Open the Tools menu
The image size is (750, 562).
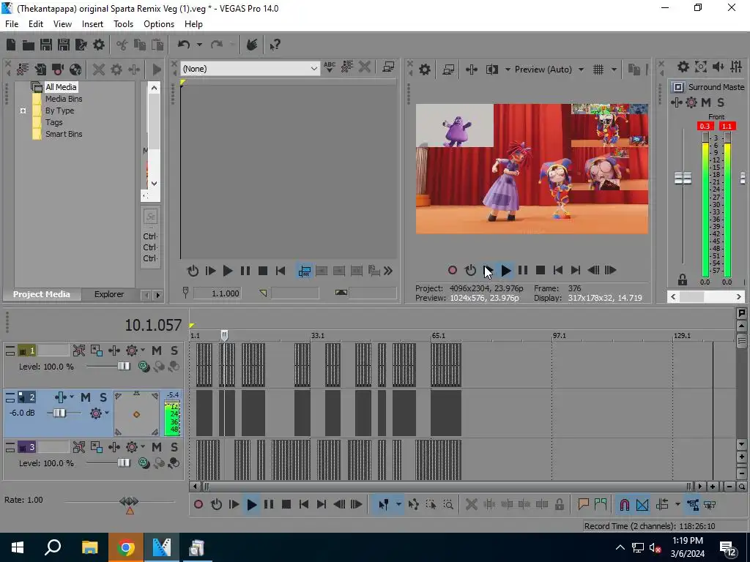click(123, 24)
